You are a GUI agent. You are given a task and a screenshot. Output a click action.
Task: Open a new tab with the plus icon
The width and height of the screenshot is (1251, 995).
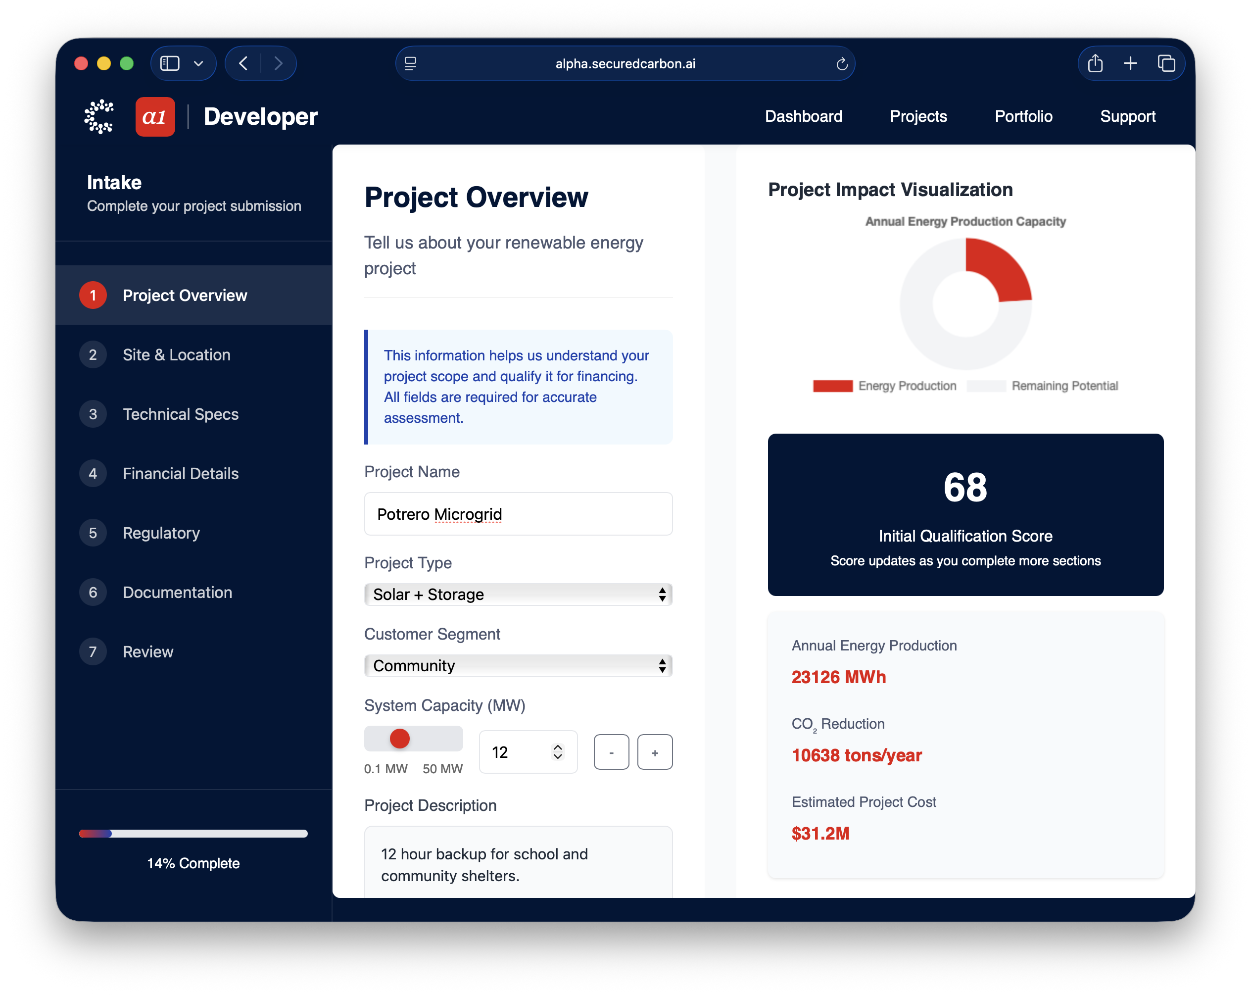click(x=1130, y=63)
